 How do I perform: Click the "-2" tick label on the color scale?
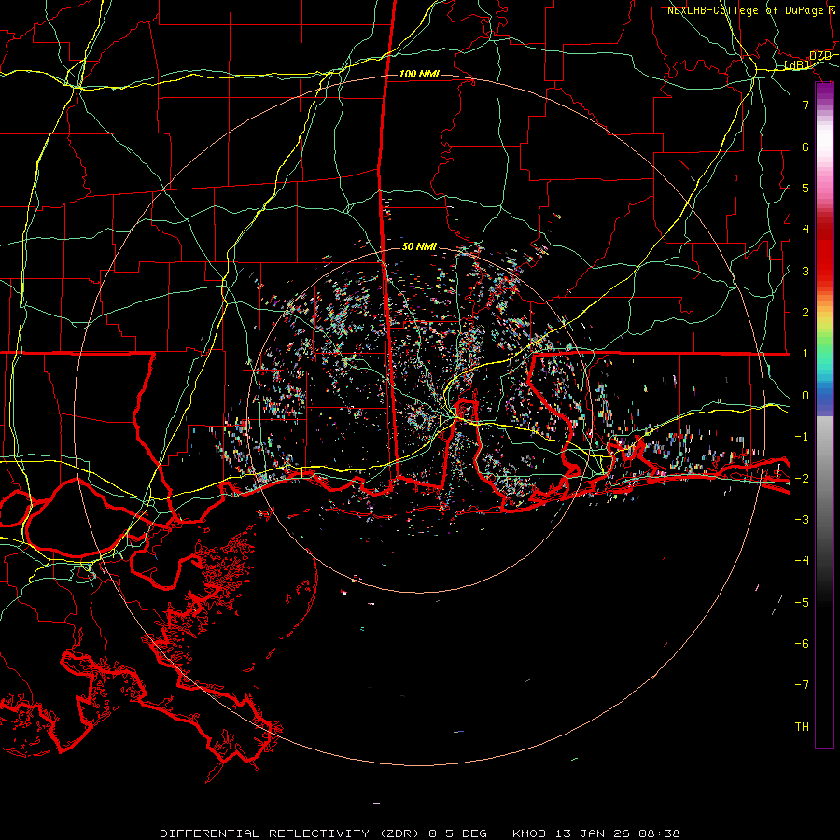[802, 478]
